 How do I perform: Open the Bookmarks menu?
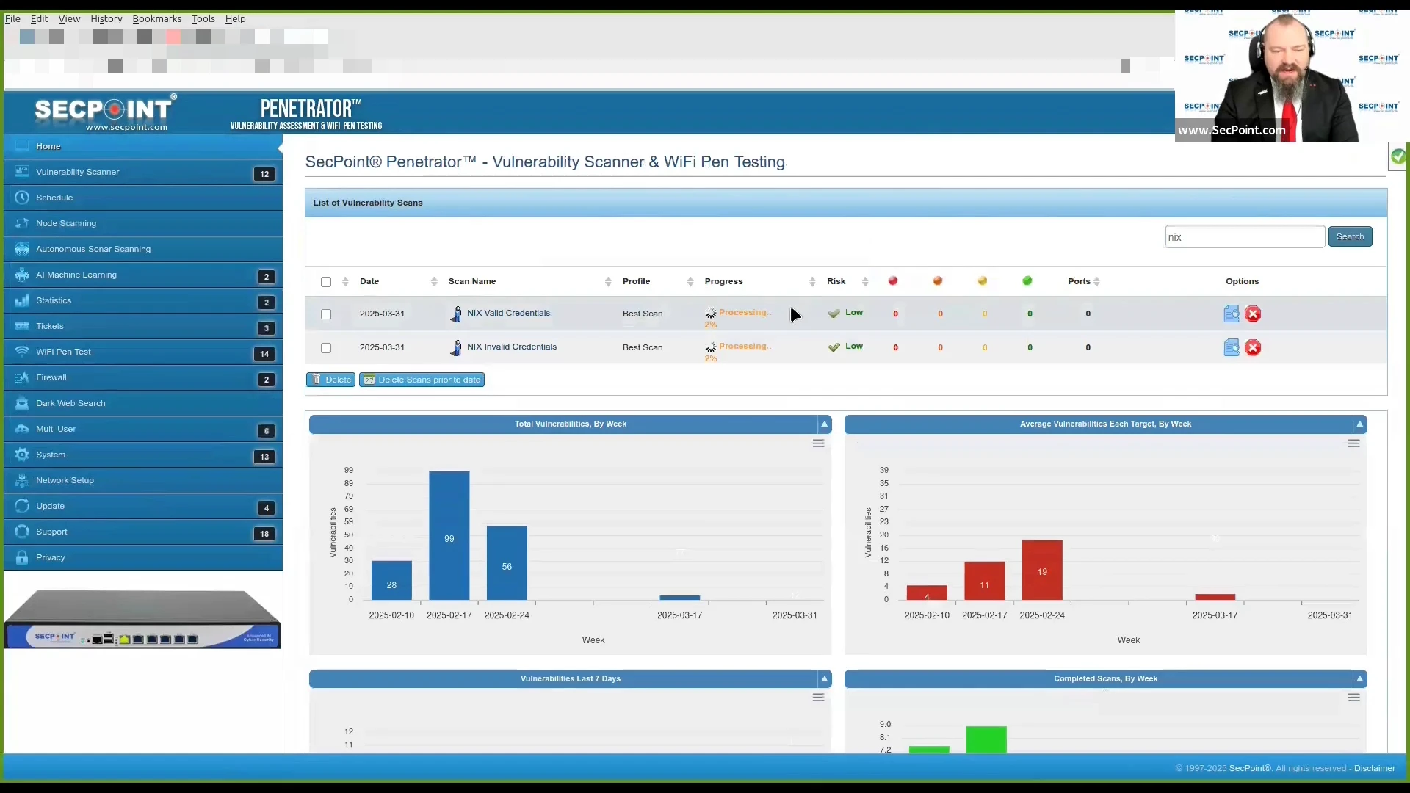156,19
